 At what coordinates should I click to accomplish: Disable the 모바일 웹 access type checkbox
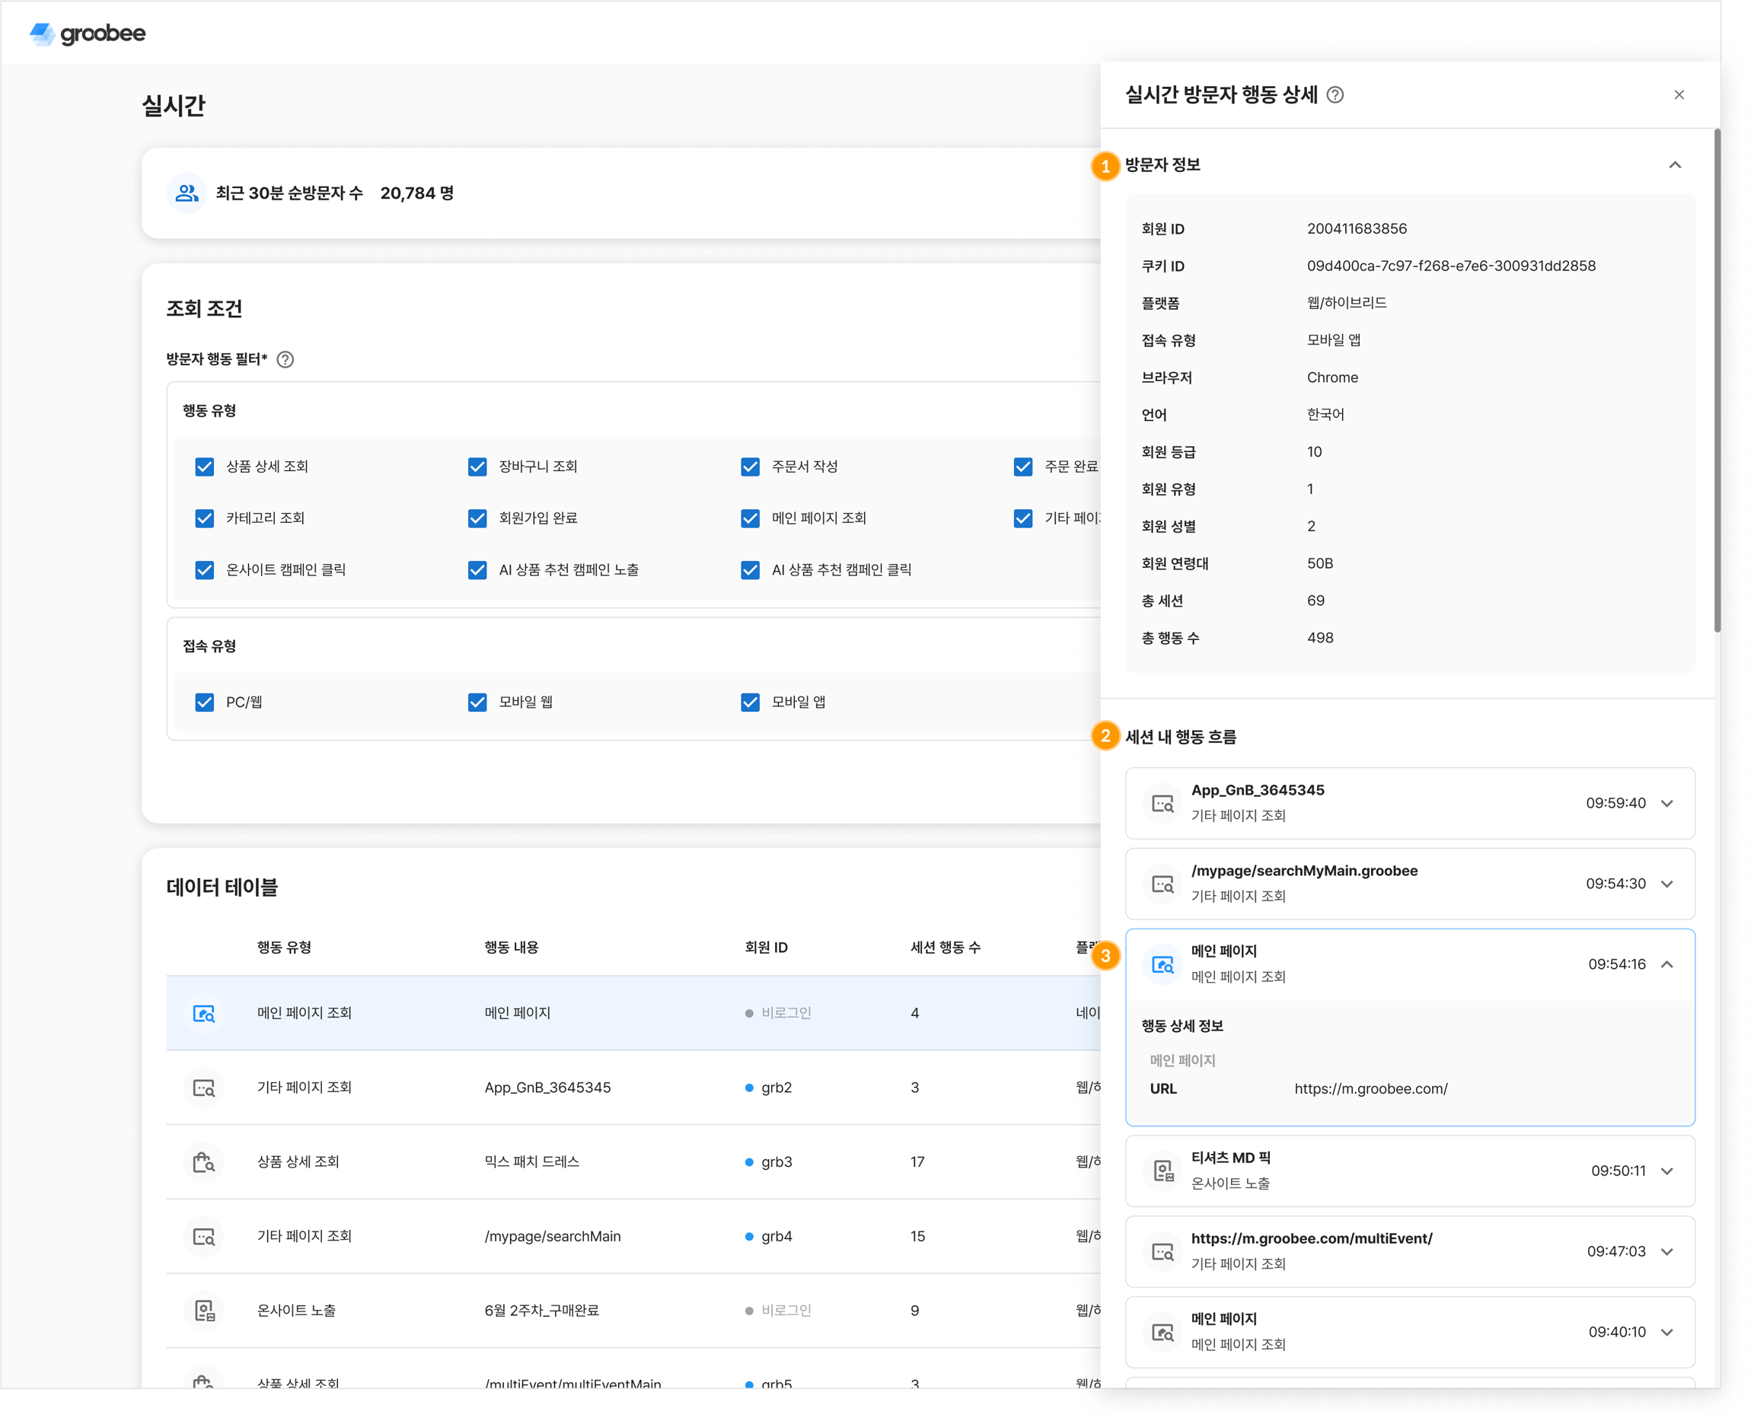[477, 703]
